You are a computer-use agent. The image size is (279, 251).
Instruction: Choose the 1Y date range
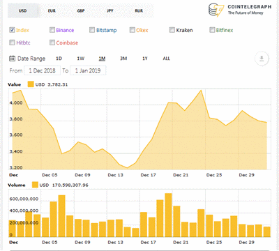(145, 59)
